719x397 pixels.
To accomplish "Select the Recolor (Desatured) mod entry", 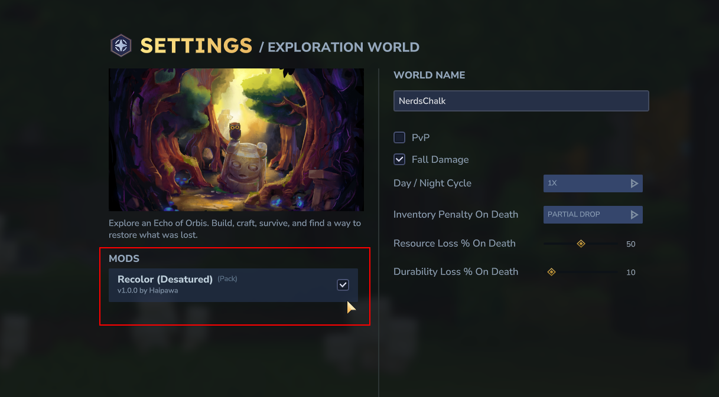I will point(233,285).
